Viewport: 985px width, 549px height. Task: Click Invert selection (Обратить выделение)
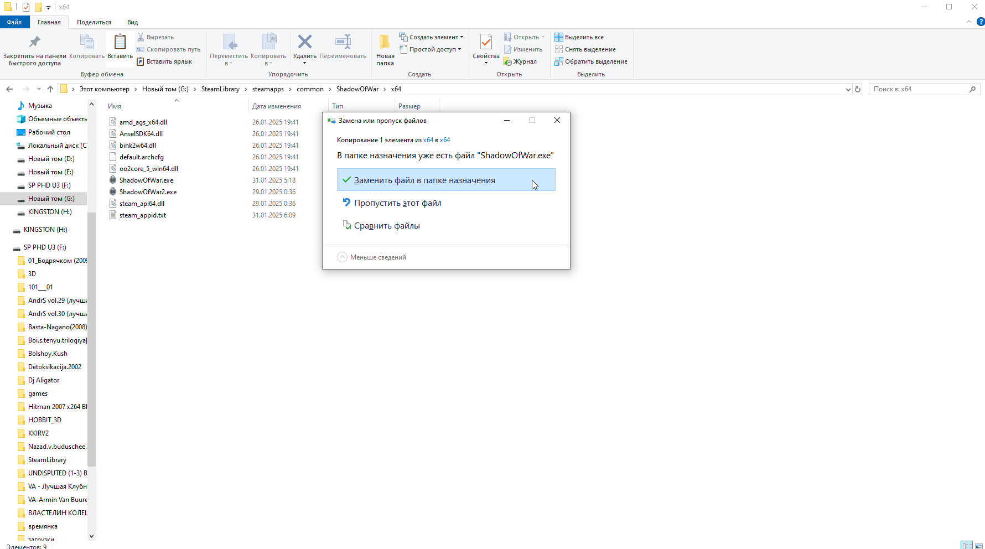[x=591, y=61]
